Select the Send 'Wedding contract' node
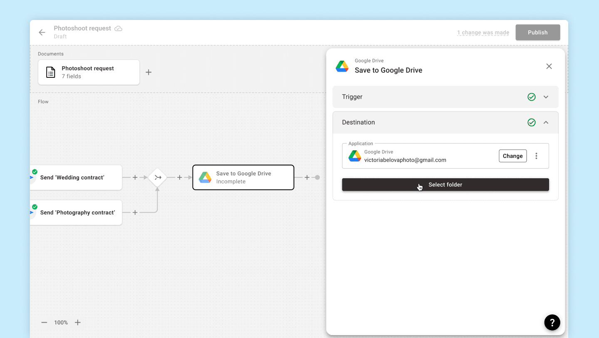Image resolution: width=599 pixels, height=338 pixels. coord(76,177)
